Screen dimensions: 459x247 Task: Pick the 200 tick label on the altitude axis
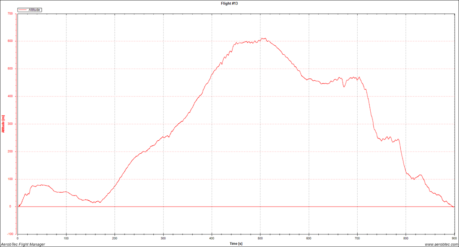click(x=10, y=152)
